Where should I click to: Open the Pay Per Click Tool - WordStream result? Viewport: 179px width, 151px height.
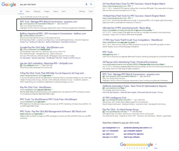coord(36,87)
